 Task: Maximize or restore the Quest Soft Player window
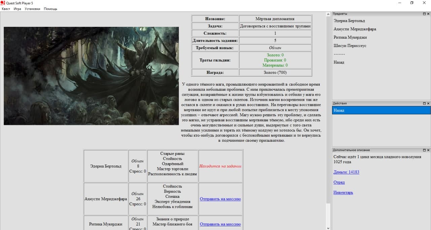[x=411, y=3]
